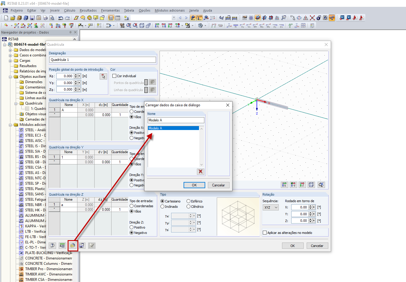406x282 pixels.
Task: Open help in the Quadrícula dialog
Action: [x=52, y=245]
